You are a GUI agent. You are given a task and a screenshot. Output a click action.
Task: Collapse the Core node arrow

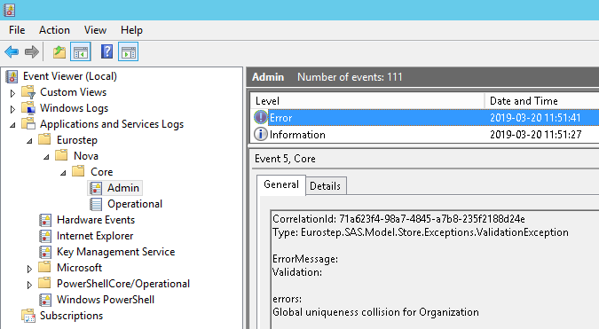click(x=63, y=173)
